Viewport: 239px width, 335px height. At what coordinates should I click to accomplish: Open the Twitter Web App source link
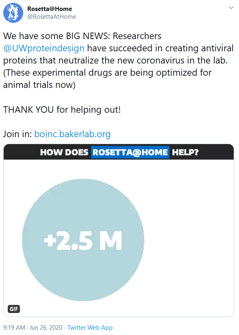pos(90,328)
